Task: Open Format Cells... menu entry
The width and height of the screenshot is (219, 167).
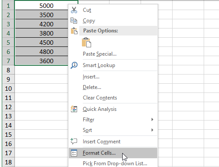Action: [x=113, y=153]
